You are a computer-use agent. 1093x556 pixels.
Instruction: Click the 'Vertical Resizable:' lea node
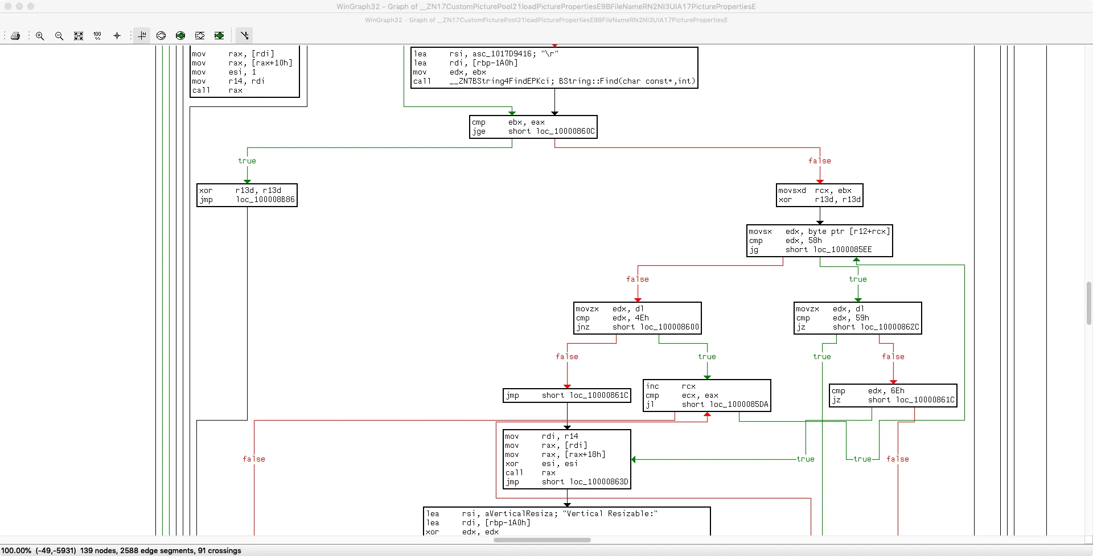(x=566, y=521)
